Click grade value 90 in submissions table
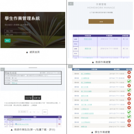 coord(59,124)
